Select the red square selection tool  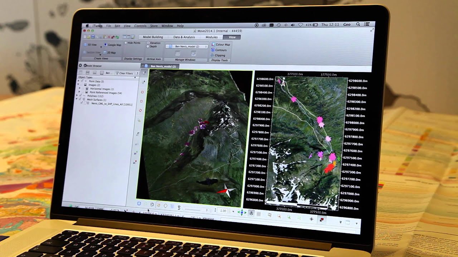[x=141, y=101]
